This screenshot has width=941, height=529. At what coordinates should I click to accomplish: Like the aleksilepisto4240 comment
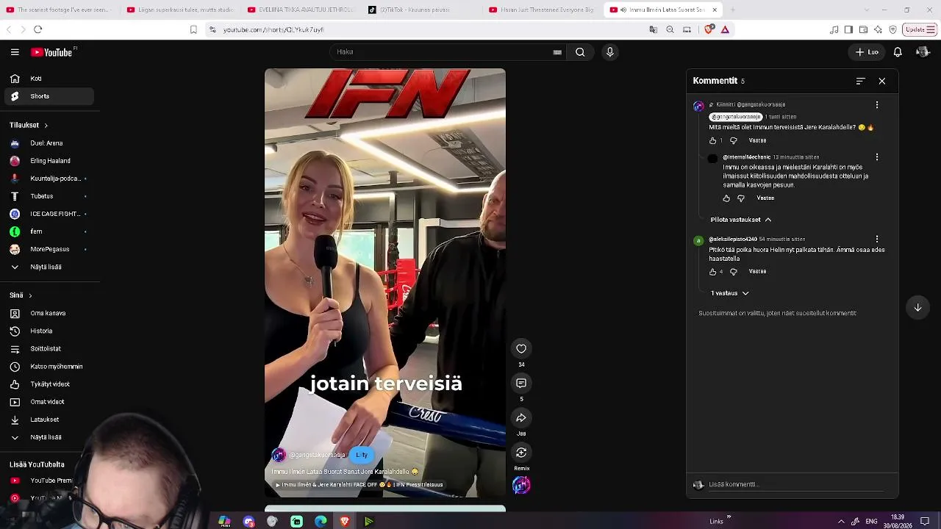(x=712, y=272)
